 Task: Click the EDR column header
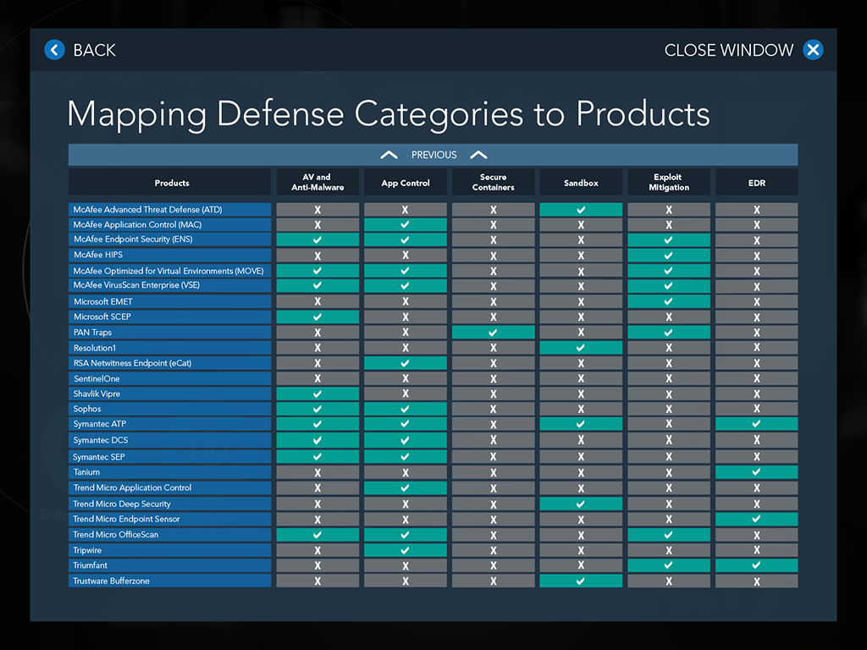[x=756, y=183]
